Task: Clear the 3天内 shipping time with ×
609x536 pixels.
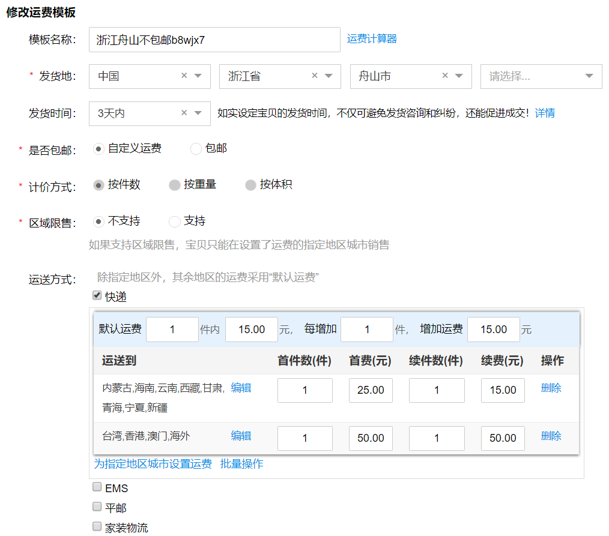Action: [184, 113]
